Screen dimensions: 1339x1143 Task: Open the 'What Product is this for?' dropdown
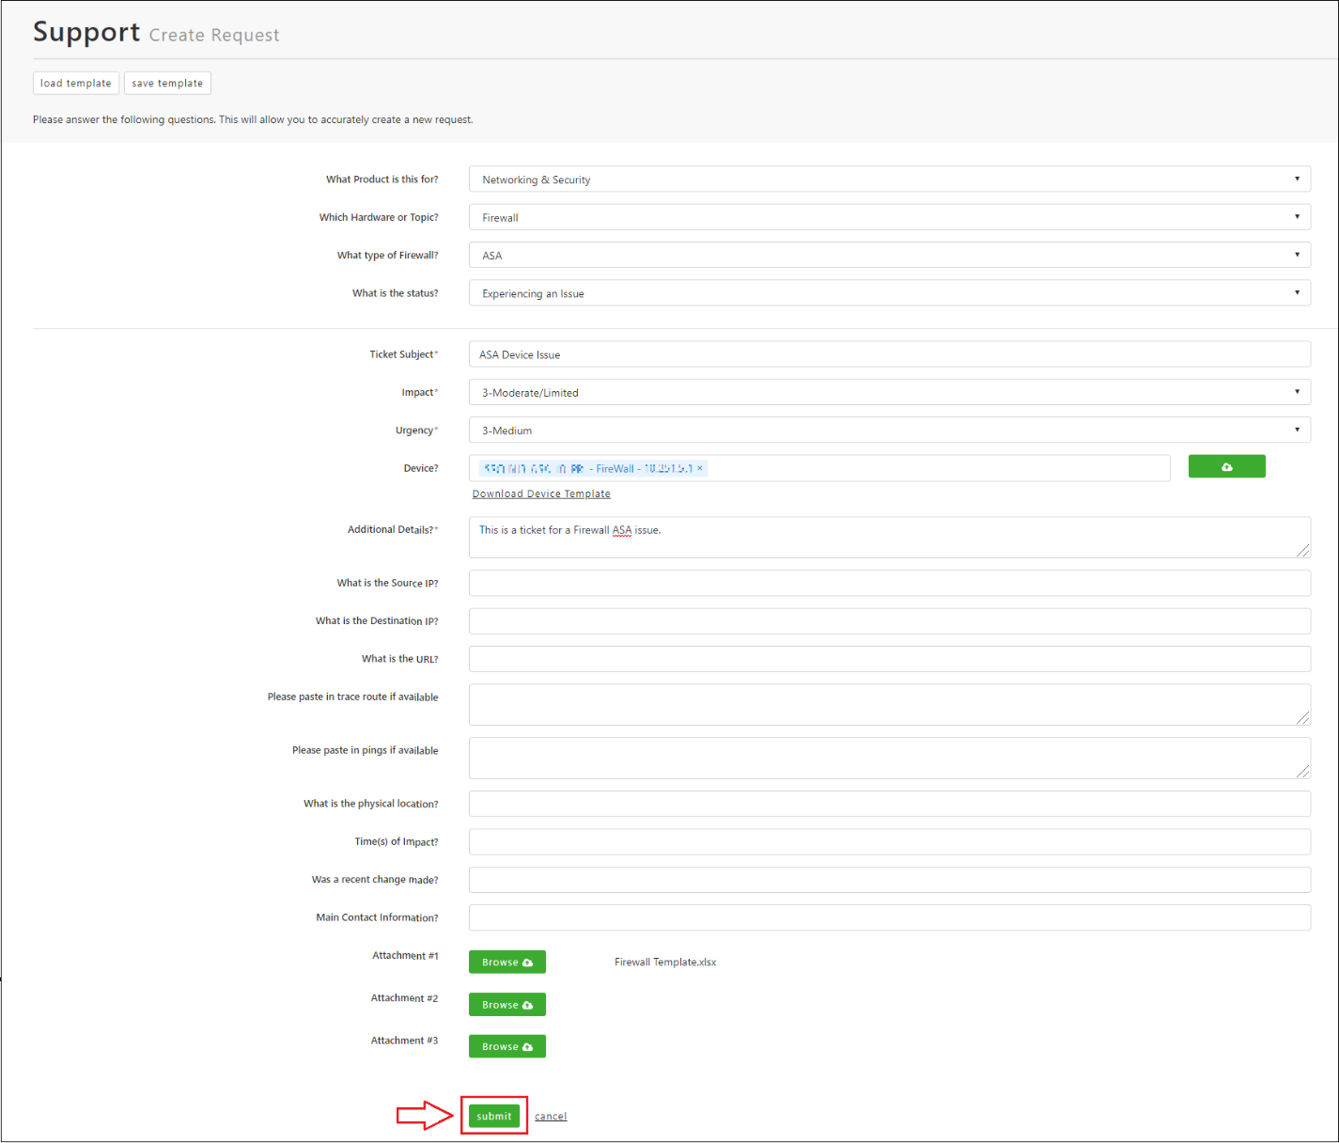pos(890,180)
